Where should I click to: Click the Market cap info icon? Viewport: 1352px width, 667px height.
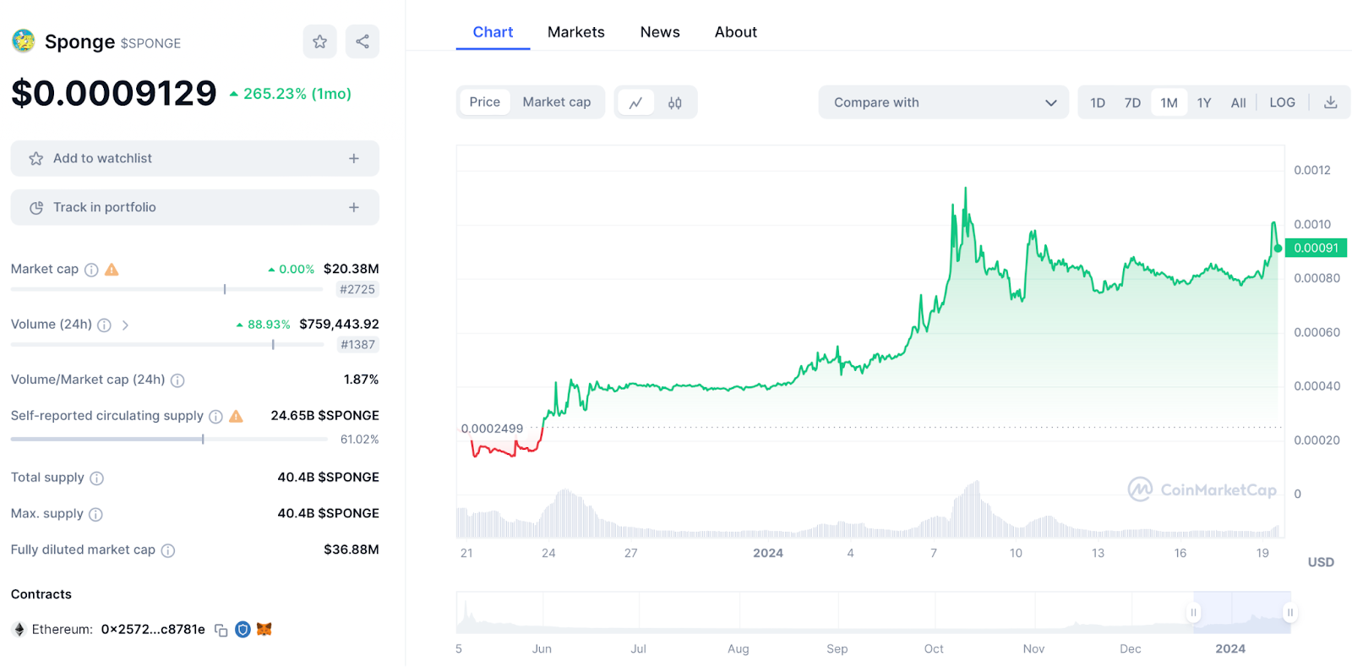pyautogui.click(x=91, y=270)
